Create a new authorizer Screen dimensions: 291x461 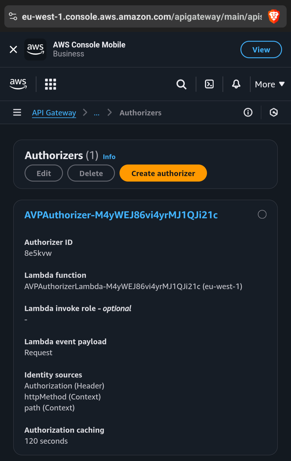pyautogui.click(x=163, y=173)
